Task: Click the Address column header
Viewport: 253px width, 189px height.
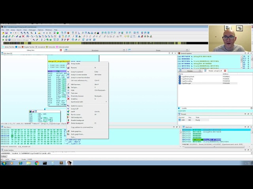Action: 225,74
